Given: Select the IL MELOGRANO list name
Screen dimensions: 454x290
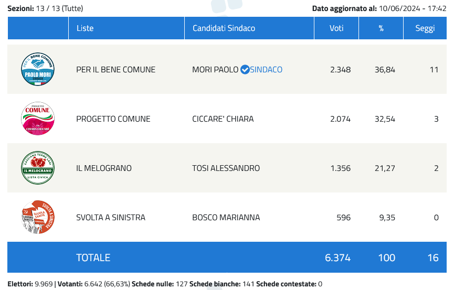Looking at the screenshot, I should point(104,168).
